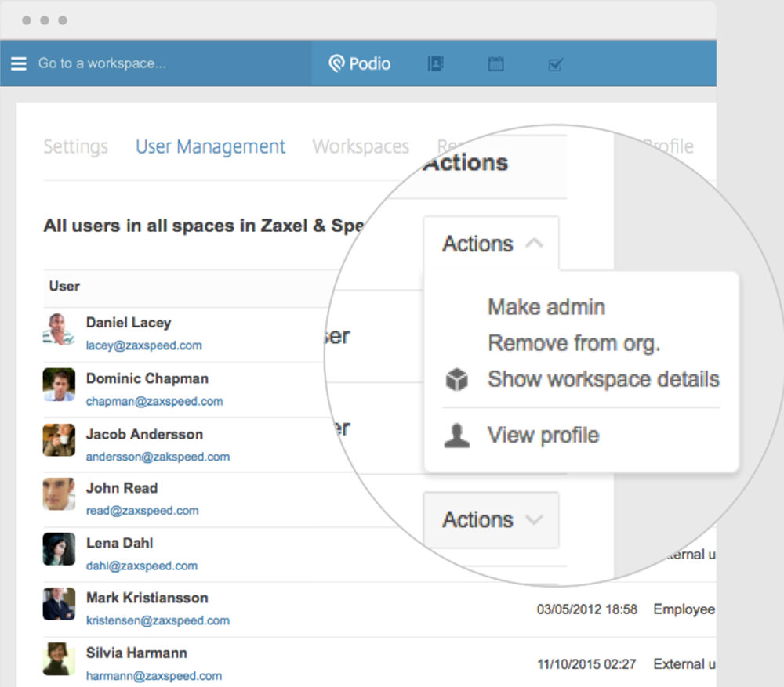Choose Make admin from the menu
Image resolution: width=784 pixels, height=687 pixels.
546,307
